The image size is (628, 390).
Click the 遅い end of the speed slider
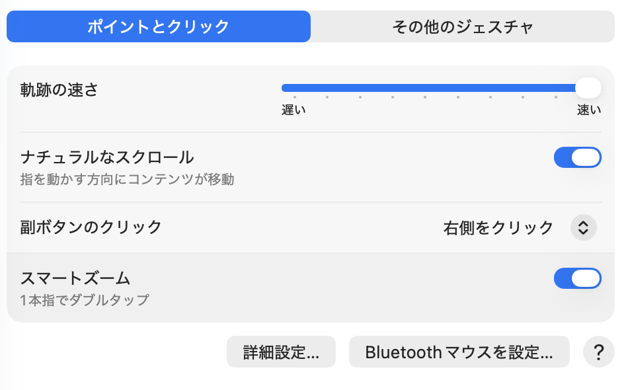point(286,88)
